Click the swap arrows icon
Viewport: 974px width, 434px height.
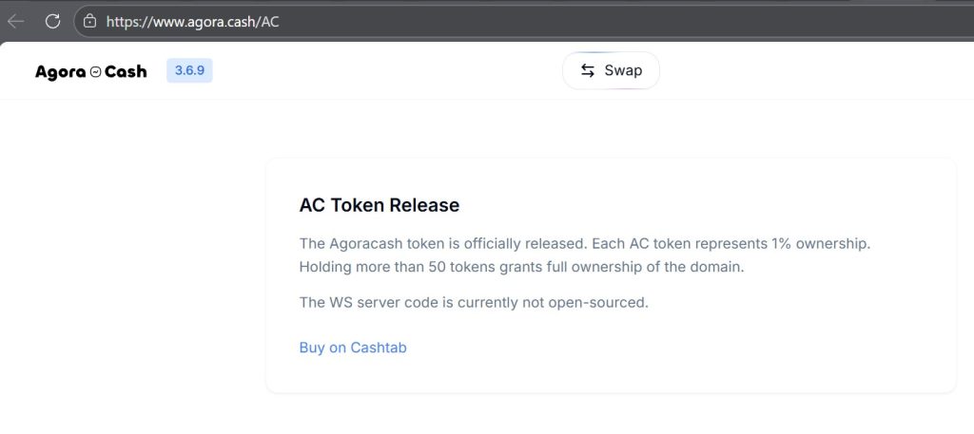[x=588, y=70]
